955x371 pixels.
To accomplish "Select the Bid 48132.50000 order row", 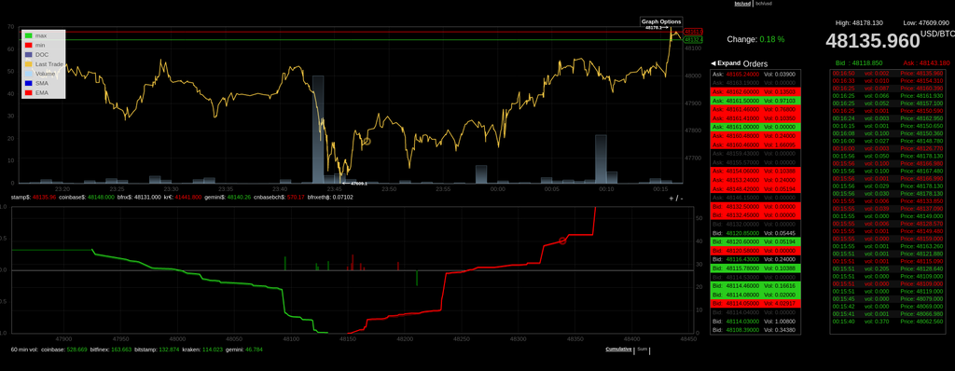I will coord(755,207).
